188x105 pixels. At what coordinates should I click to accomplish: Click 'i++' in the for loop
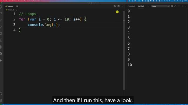coord(77,19)
